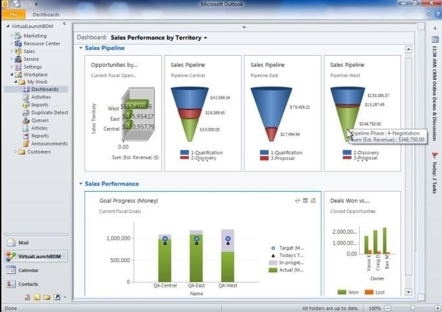Open the Activities item in My Work

click(x=40, y=97)
